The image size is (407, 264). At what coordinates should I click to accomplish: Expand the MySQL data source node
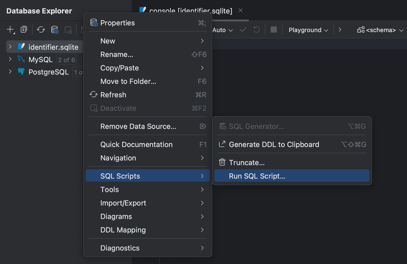click(10, 59)
